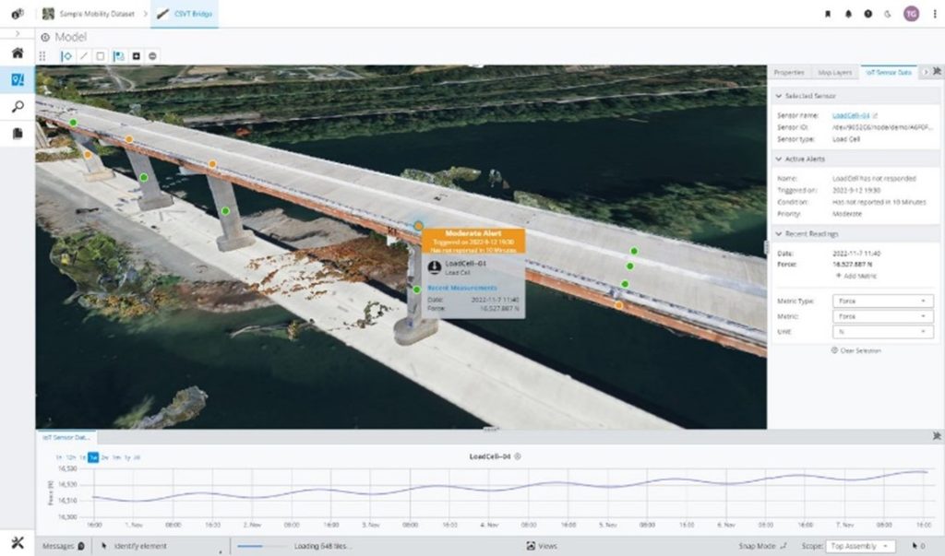Open the home view from left sidebar

coord(16,53)
